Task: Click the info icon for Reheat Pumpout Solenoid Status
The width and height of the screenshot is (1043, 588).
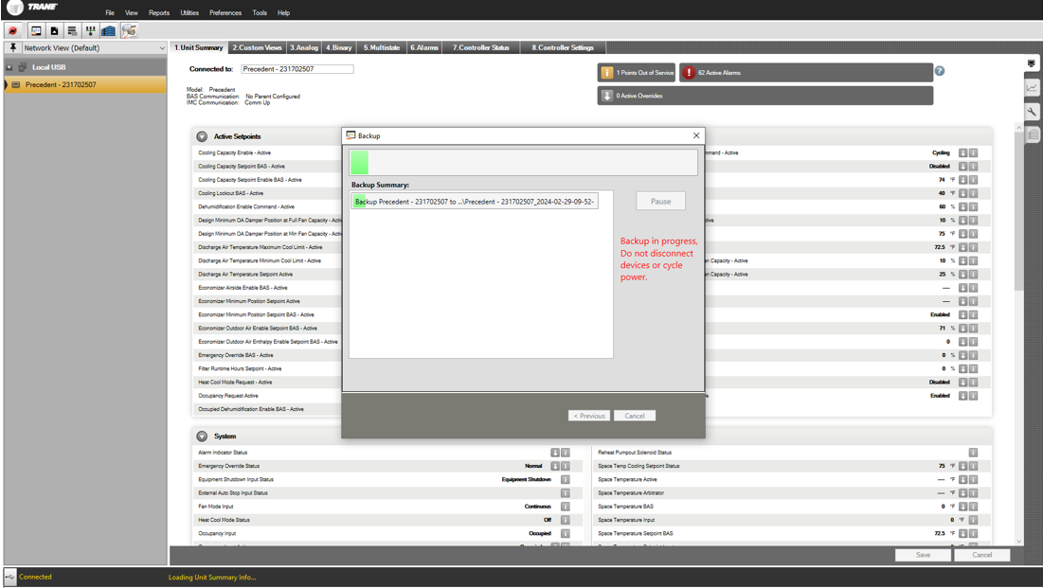Action: pos(973,453)
